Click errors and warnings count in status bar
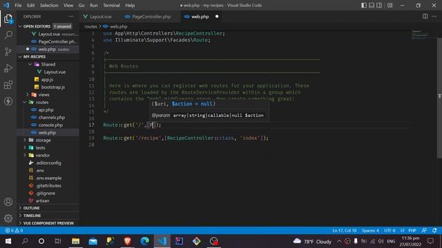The height and width of the screenshot is (248, 442). click(x=14, y=231)
